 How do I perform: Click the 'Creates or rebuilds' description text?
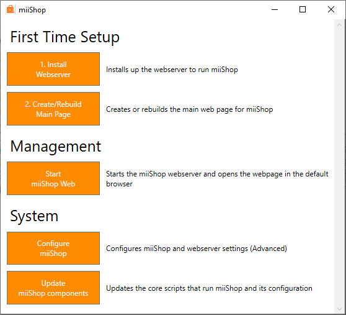tap(189, 109)
